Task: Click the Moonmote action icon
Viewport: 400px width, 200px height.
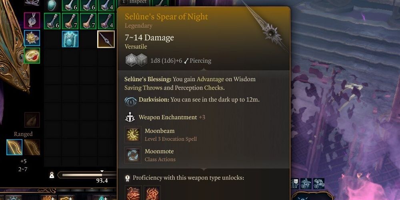Action: click(x=133, y=155)
